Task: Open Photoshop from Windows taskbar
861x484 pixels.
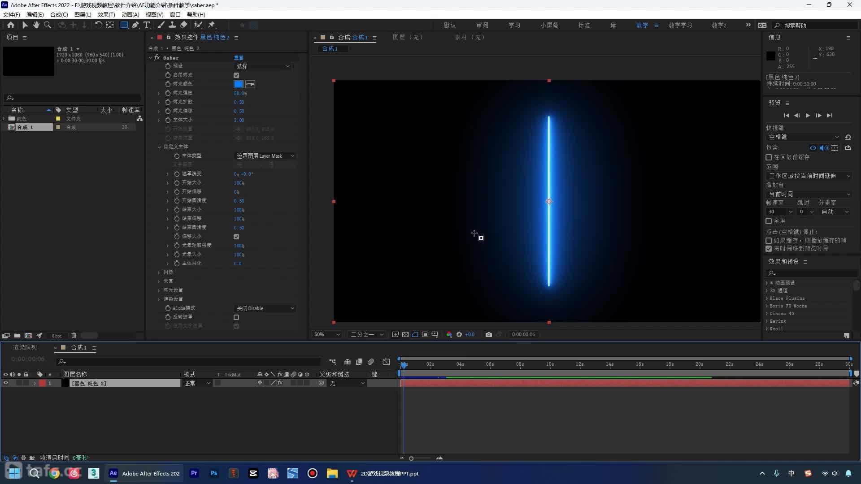Action: click(214, 473)
